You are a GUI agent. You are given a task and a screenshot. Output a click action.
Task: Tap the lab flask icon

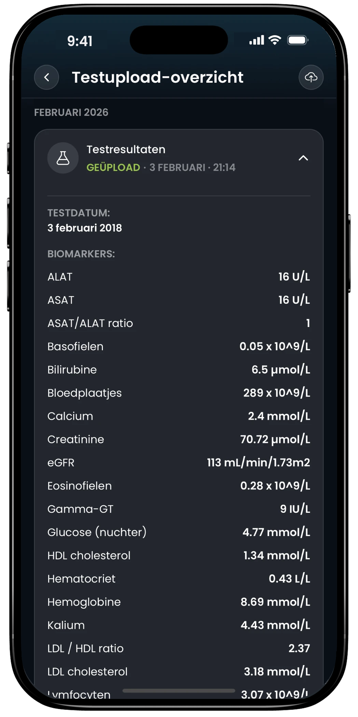(x=63, y=158)
